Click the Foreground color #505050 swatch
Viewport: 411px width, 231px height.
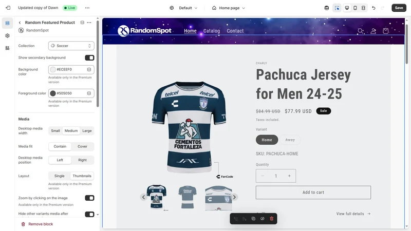click(x=53, y=93)
